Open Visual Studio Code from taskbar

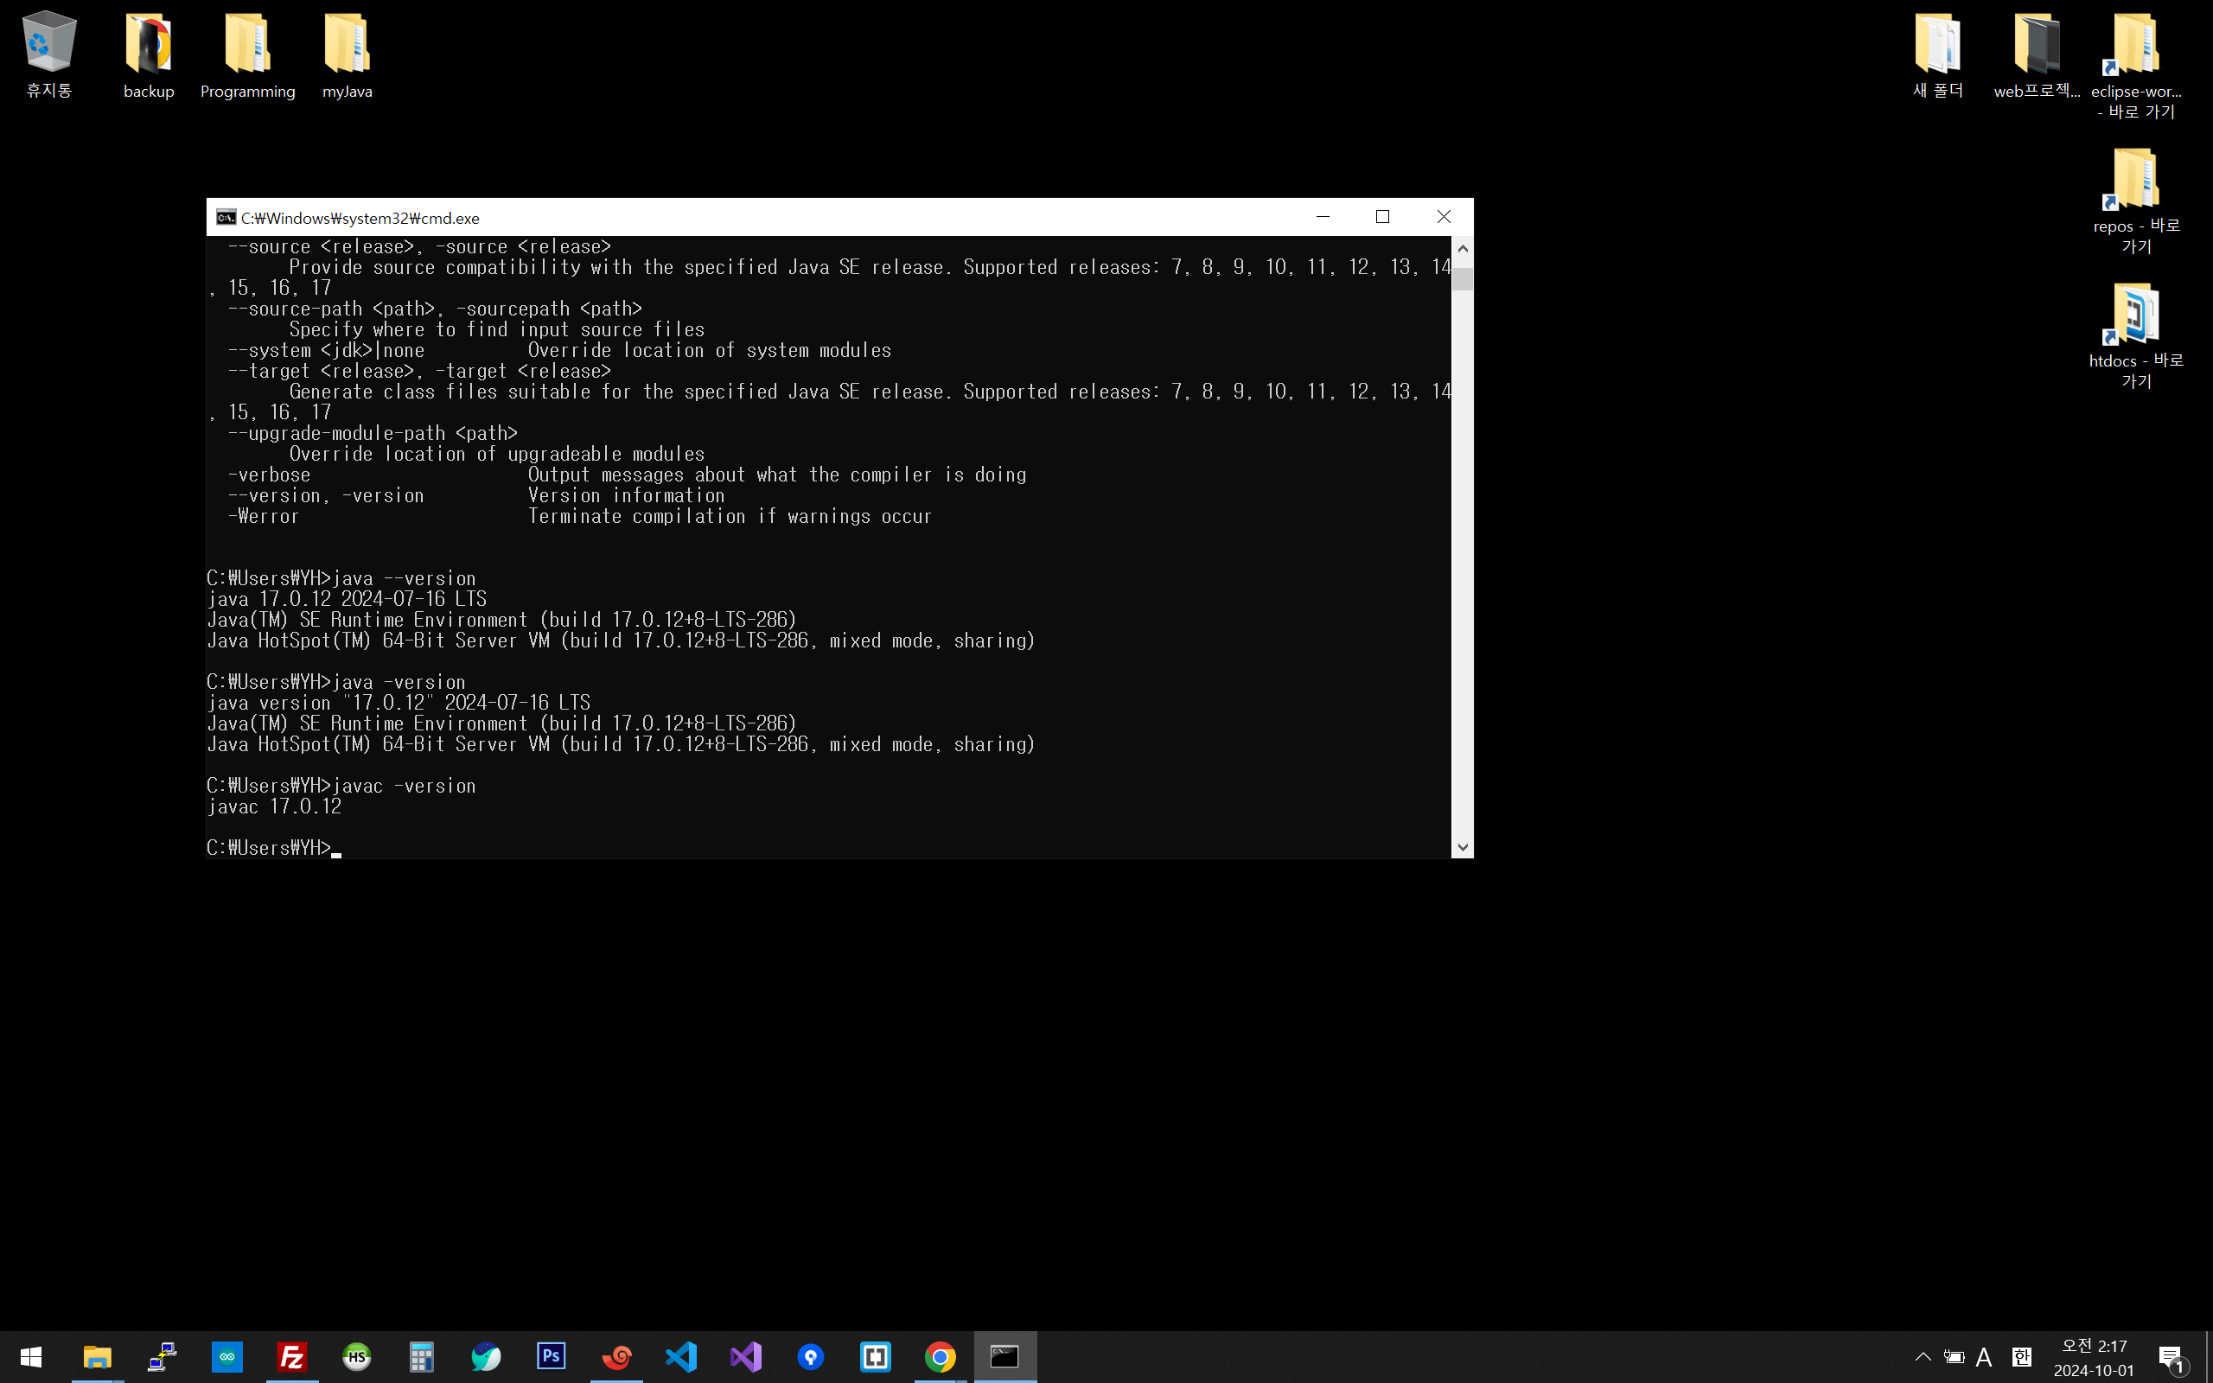tap(680, 1356)
